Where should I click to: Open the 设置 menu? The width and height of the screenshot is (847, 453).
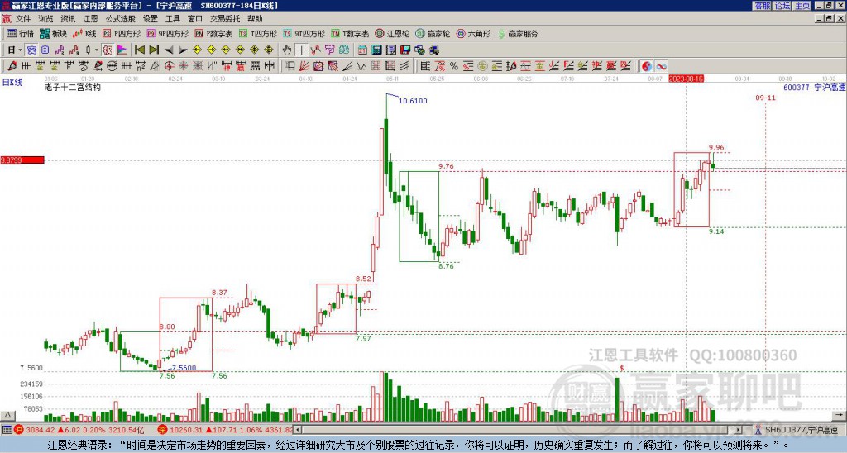click(151, 19)
